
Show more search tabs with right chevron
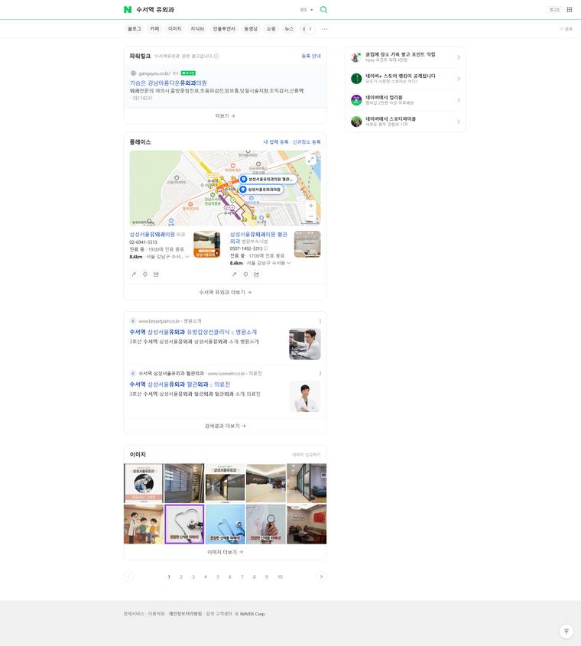(310, 29)
